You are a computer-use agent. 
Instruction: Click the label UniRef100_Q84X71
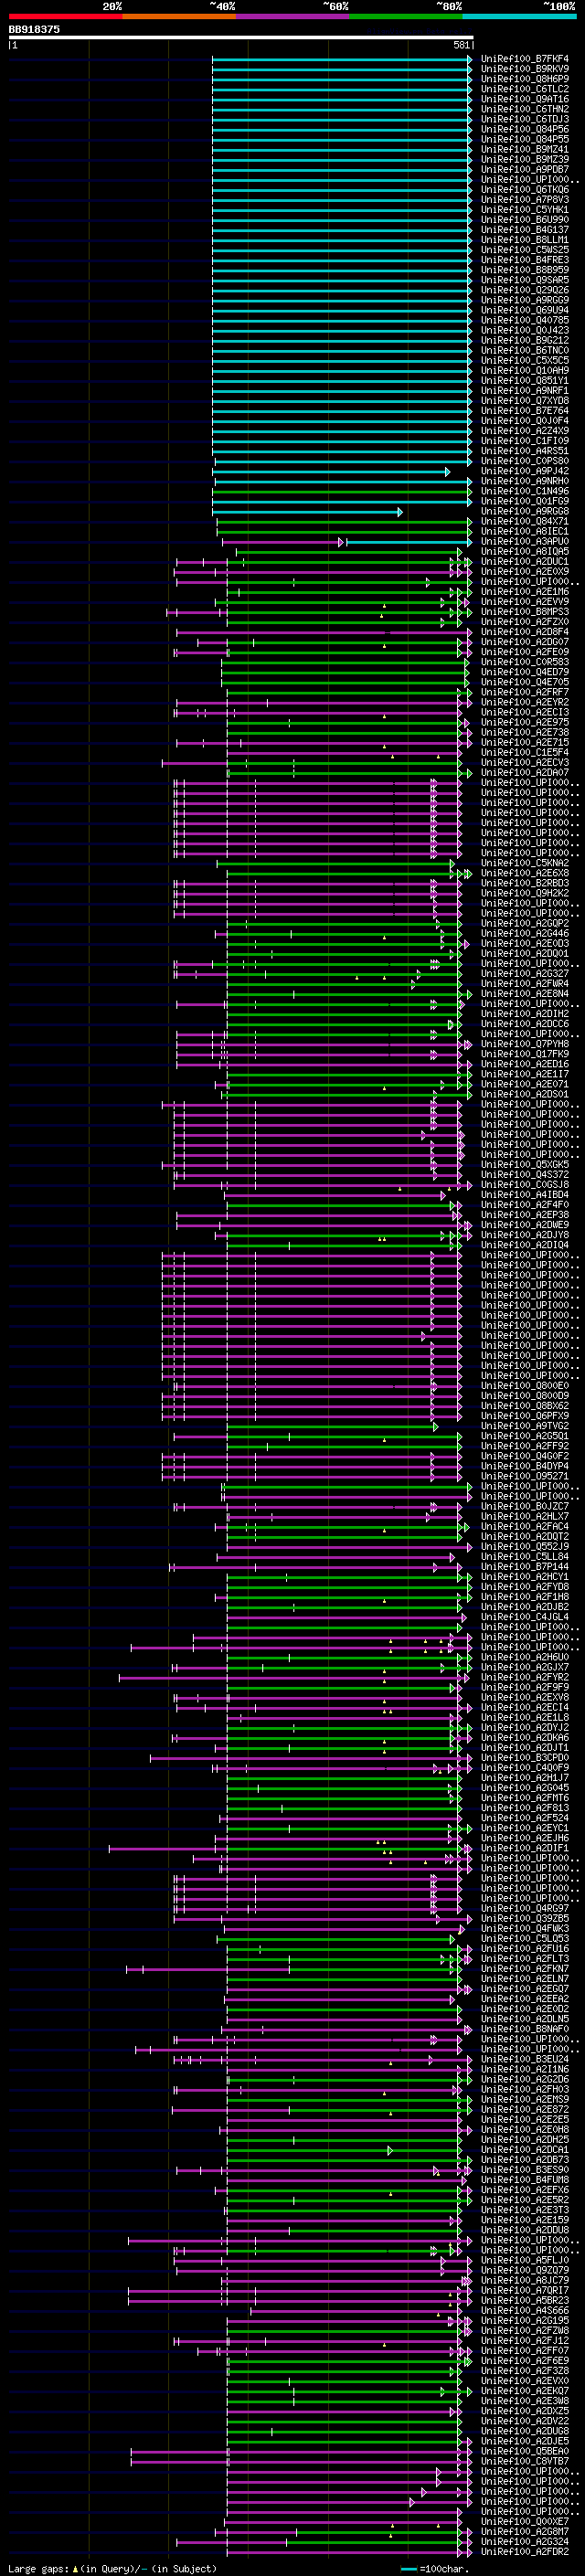click(525, 521)
